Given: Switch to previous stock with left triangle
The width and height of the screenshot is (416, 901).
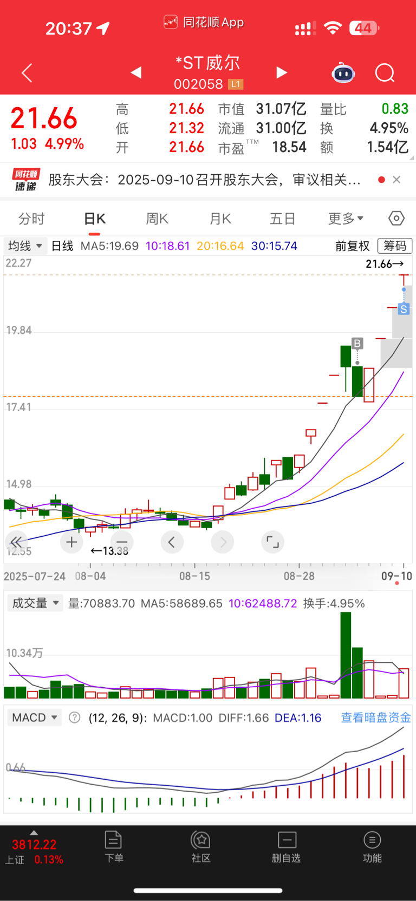Looking at the screenshot, I should [136, 73].
